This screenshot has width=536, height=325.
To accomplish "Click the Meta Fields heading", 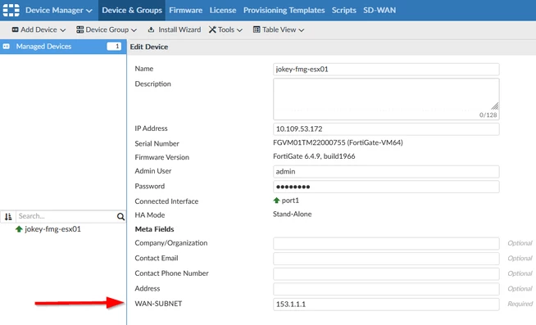I will (155, 229).
